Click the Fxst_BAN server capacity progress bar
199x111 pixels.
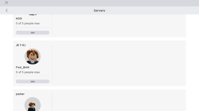[x=33, y=76]
